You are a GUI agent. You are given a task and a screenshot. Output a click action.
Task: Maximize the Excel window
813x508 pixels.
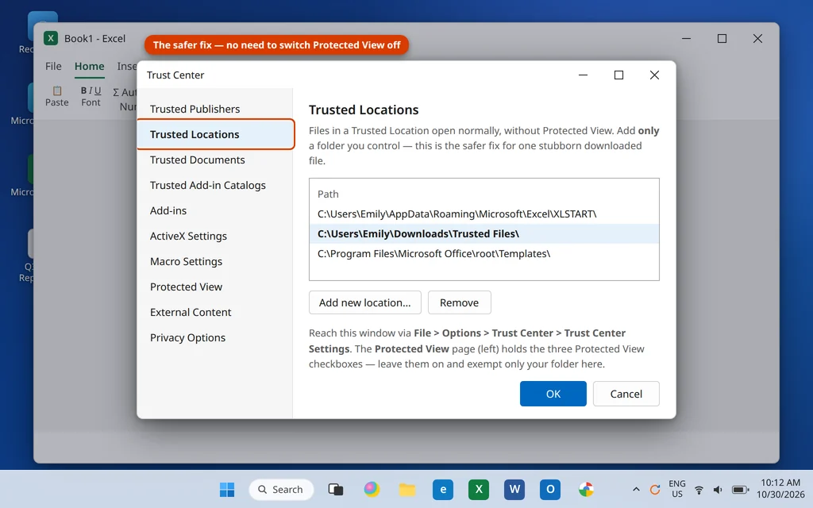722,38
